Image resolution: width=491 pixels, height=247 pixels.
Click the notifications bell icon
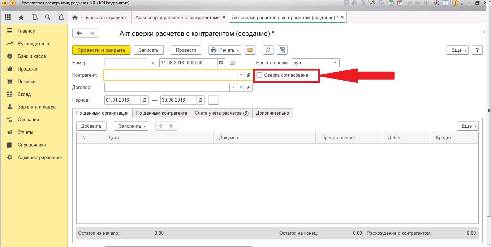click(x=61, y=17)
